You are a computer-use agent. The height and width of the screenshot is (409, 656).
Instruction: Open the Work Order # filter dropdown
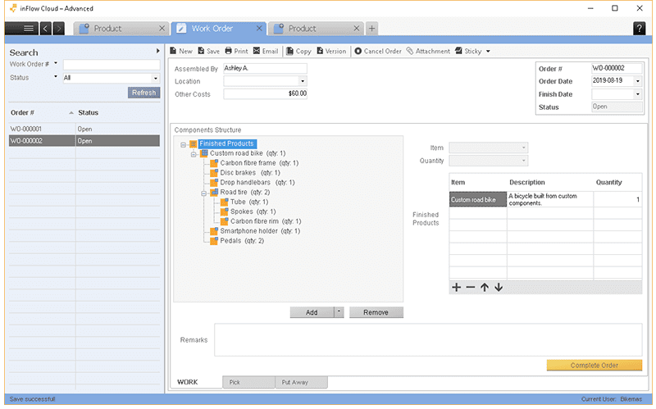[56, 64]
